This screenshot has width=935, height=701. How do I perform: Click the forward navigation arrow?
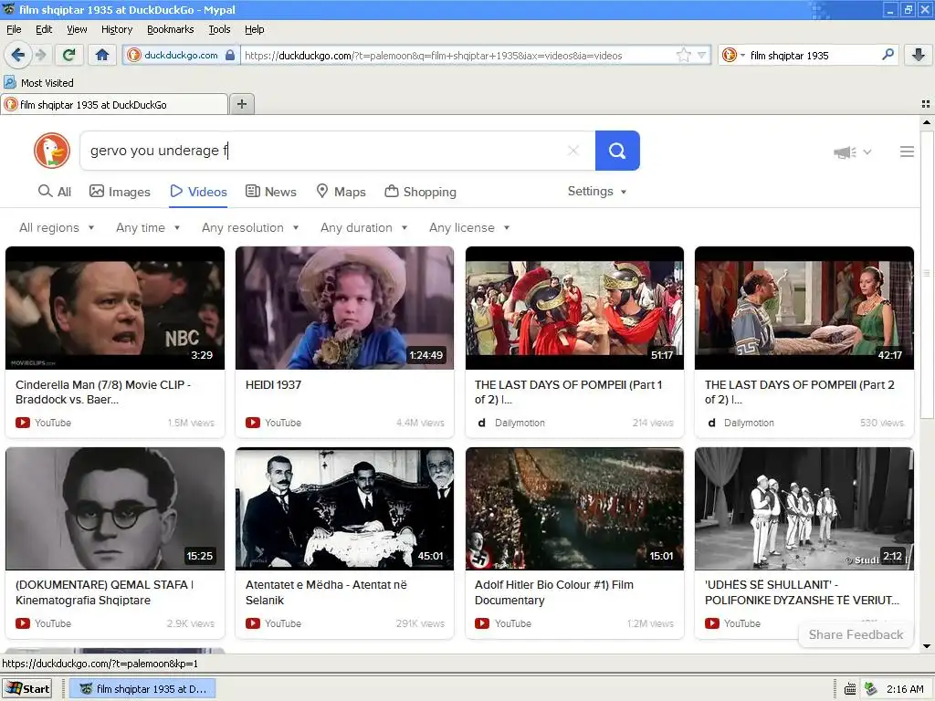pos(40,55)
